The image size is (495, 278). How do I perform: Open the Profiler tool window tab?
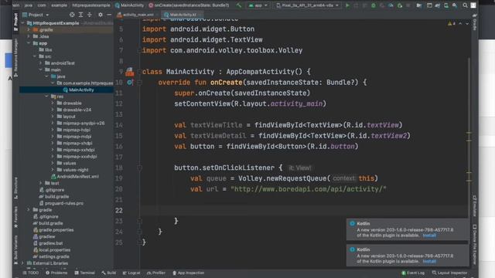[156, 273]
